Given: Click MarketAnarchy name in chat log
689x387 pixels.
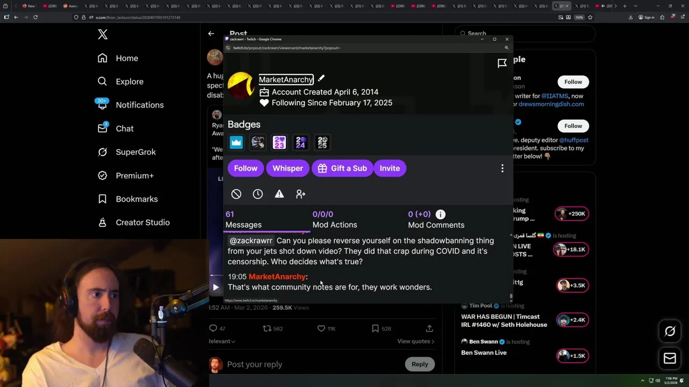Looking at the screenshot, I should click(277, 276).
